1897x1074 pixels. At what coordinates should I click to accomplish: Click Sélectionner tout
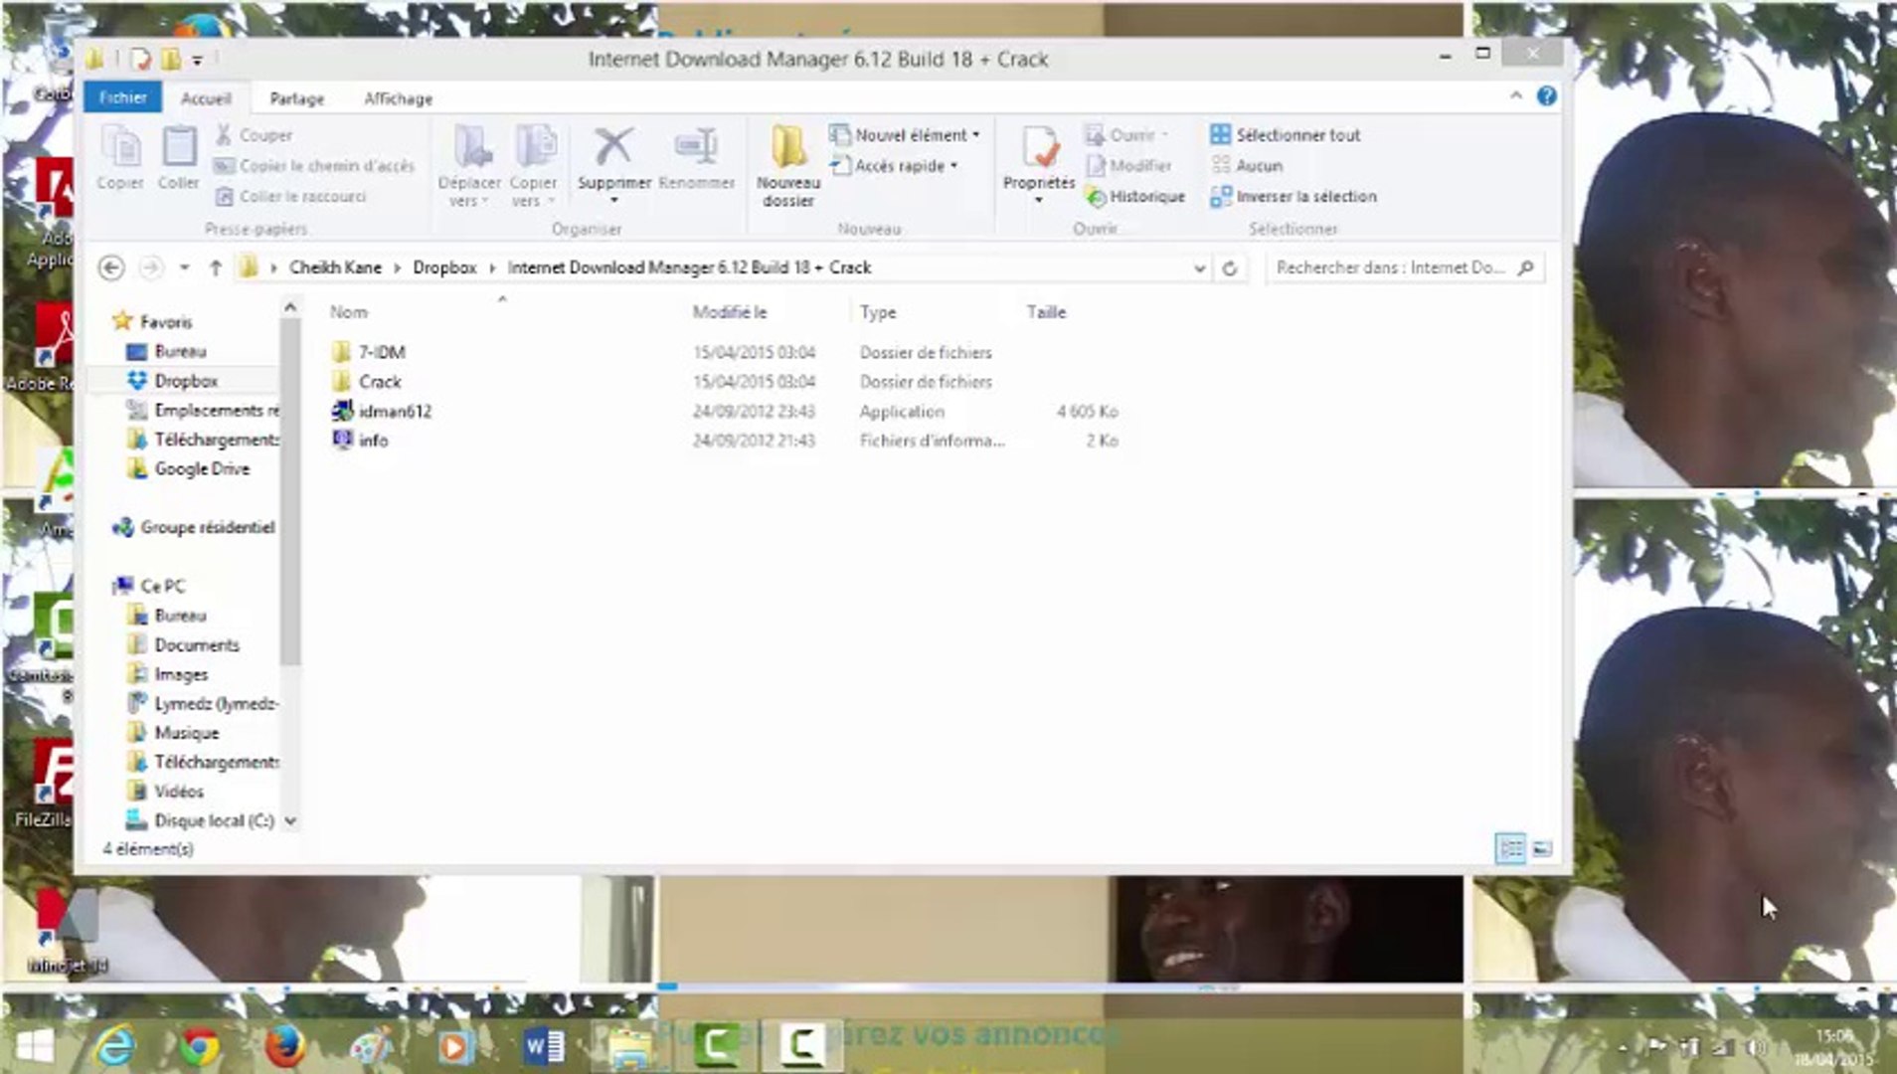click(x=1286, y=135)
